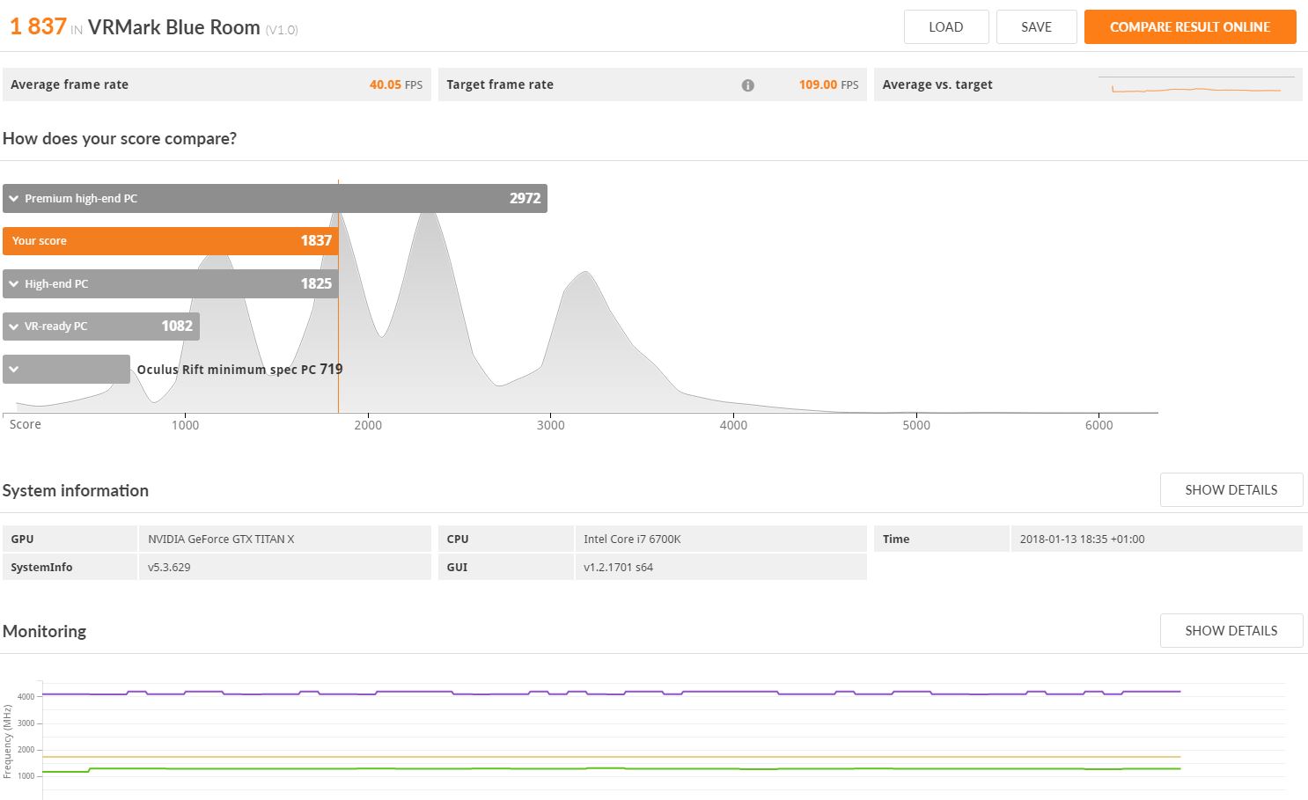Click the How does your score compare heading
The width and height of the screenshot is (1308, 800).
[120, 139]
